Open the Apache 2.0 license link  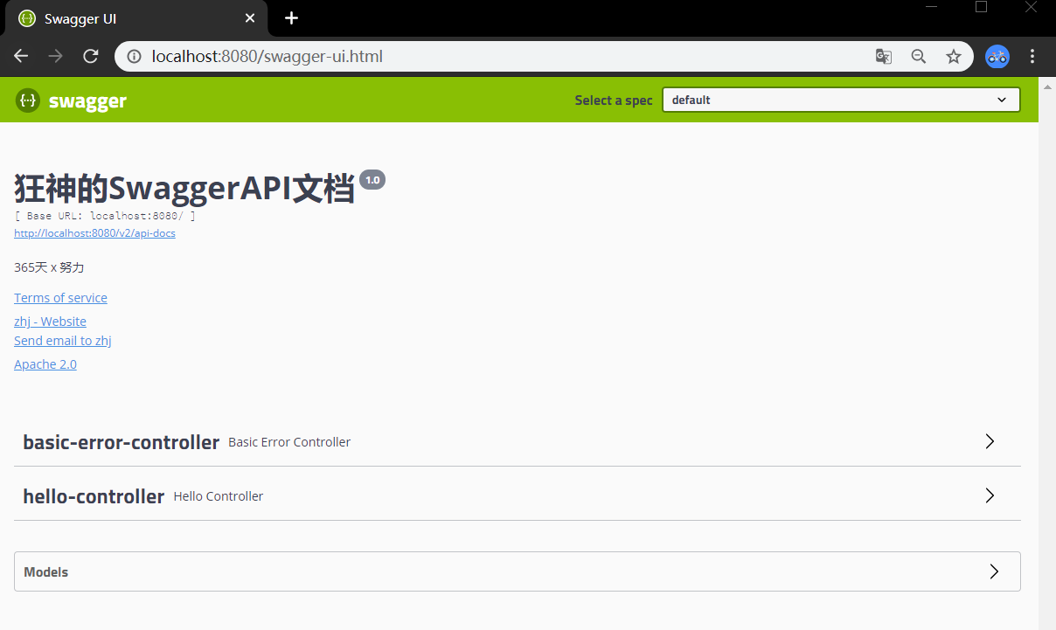pyautogui.click(x=45, y=364)
